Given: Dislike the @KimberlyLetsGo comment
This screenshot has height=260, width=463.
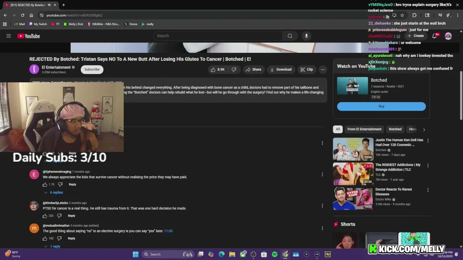Looking at the screenshot, I should pyautogui.click(x=59, y=216).
